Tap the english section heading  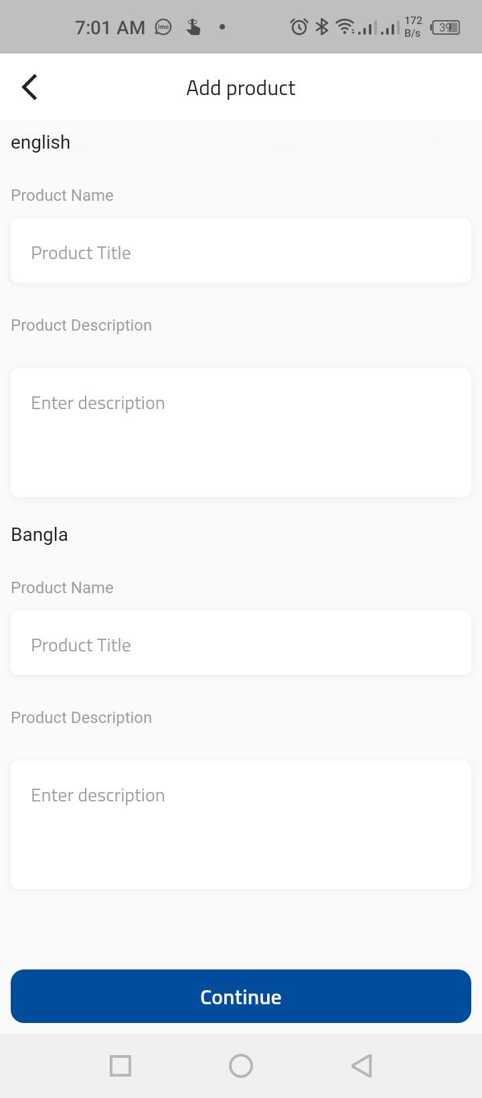(41, 142)
